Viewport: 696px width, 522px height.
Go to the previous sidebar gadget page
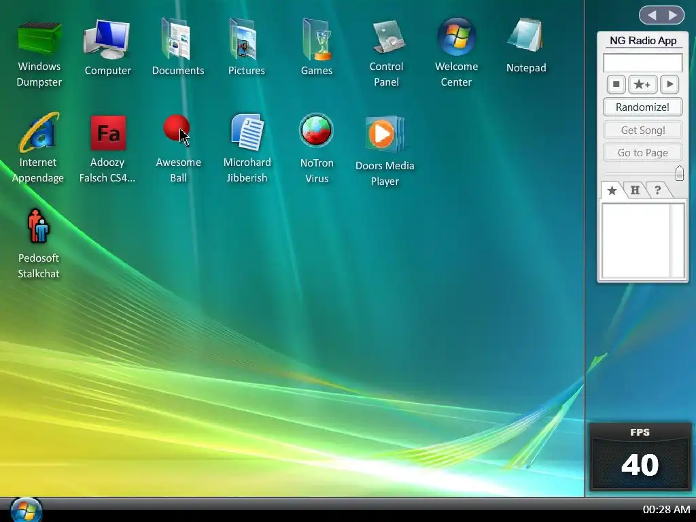(652, 15)
